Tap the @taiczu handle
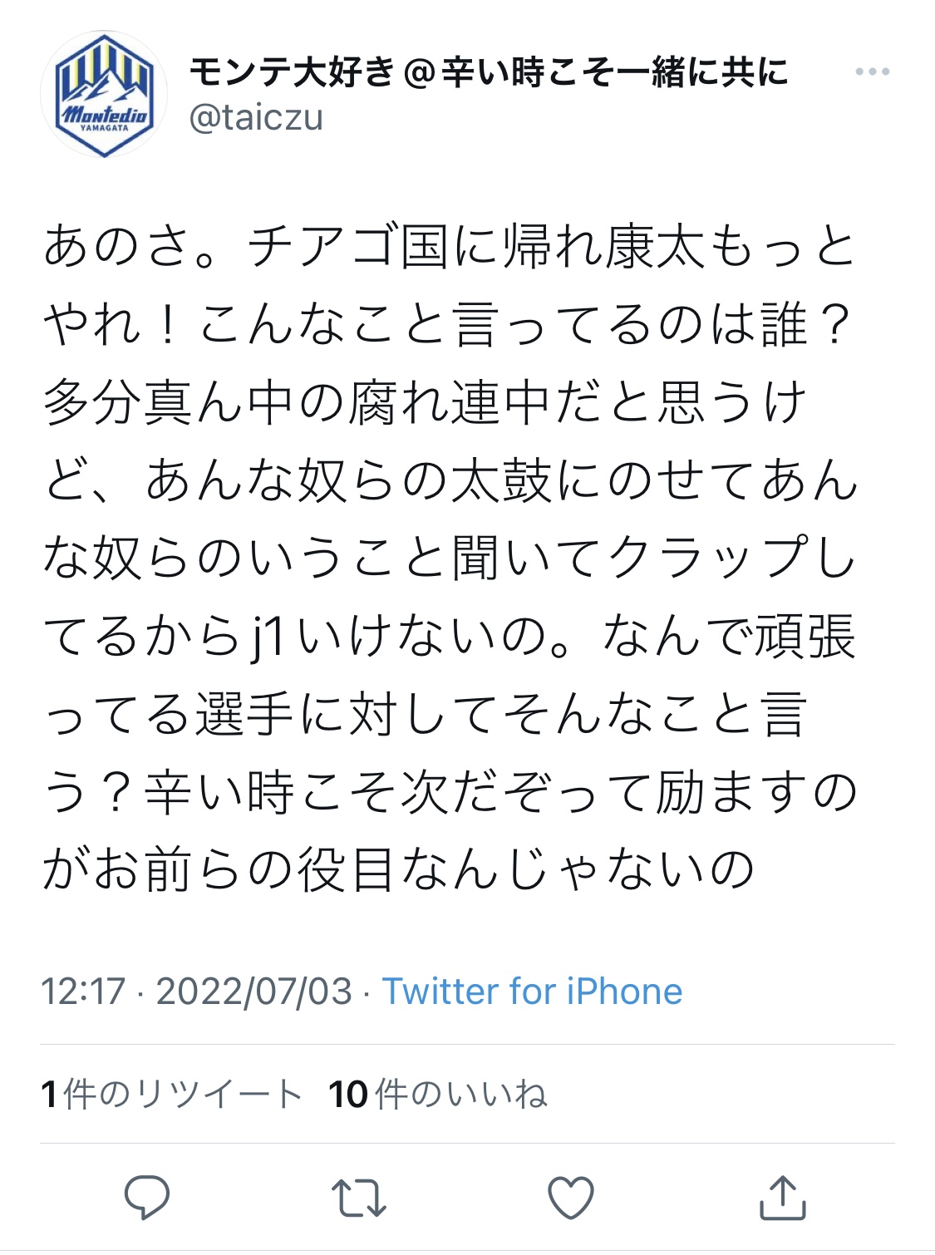Screen dimensions: 935x1255 256,117
